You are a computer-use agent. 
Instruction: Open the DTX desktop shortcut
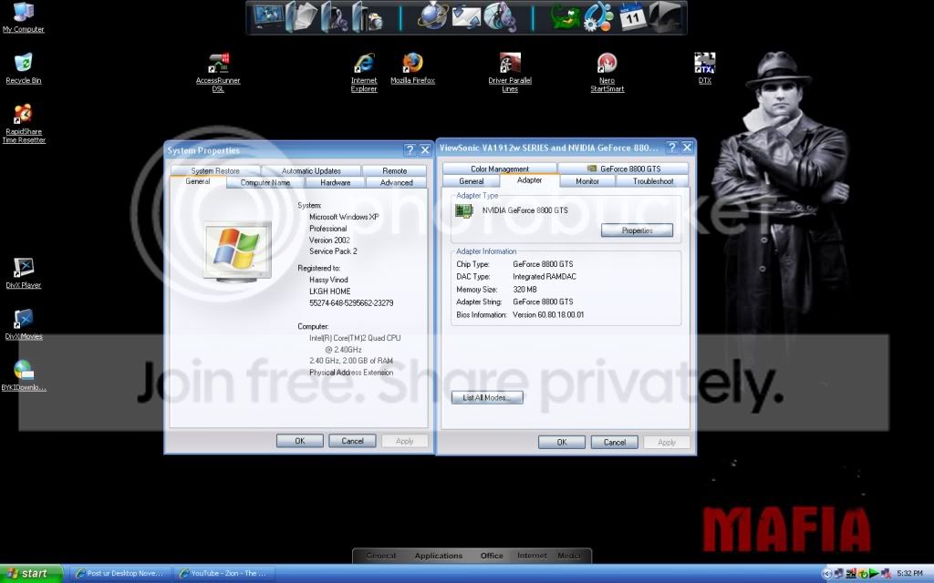point(705,67)
